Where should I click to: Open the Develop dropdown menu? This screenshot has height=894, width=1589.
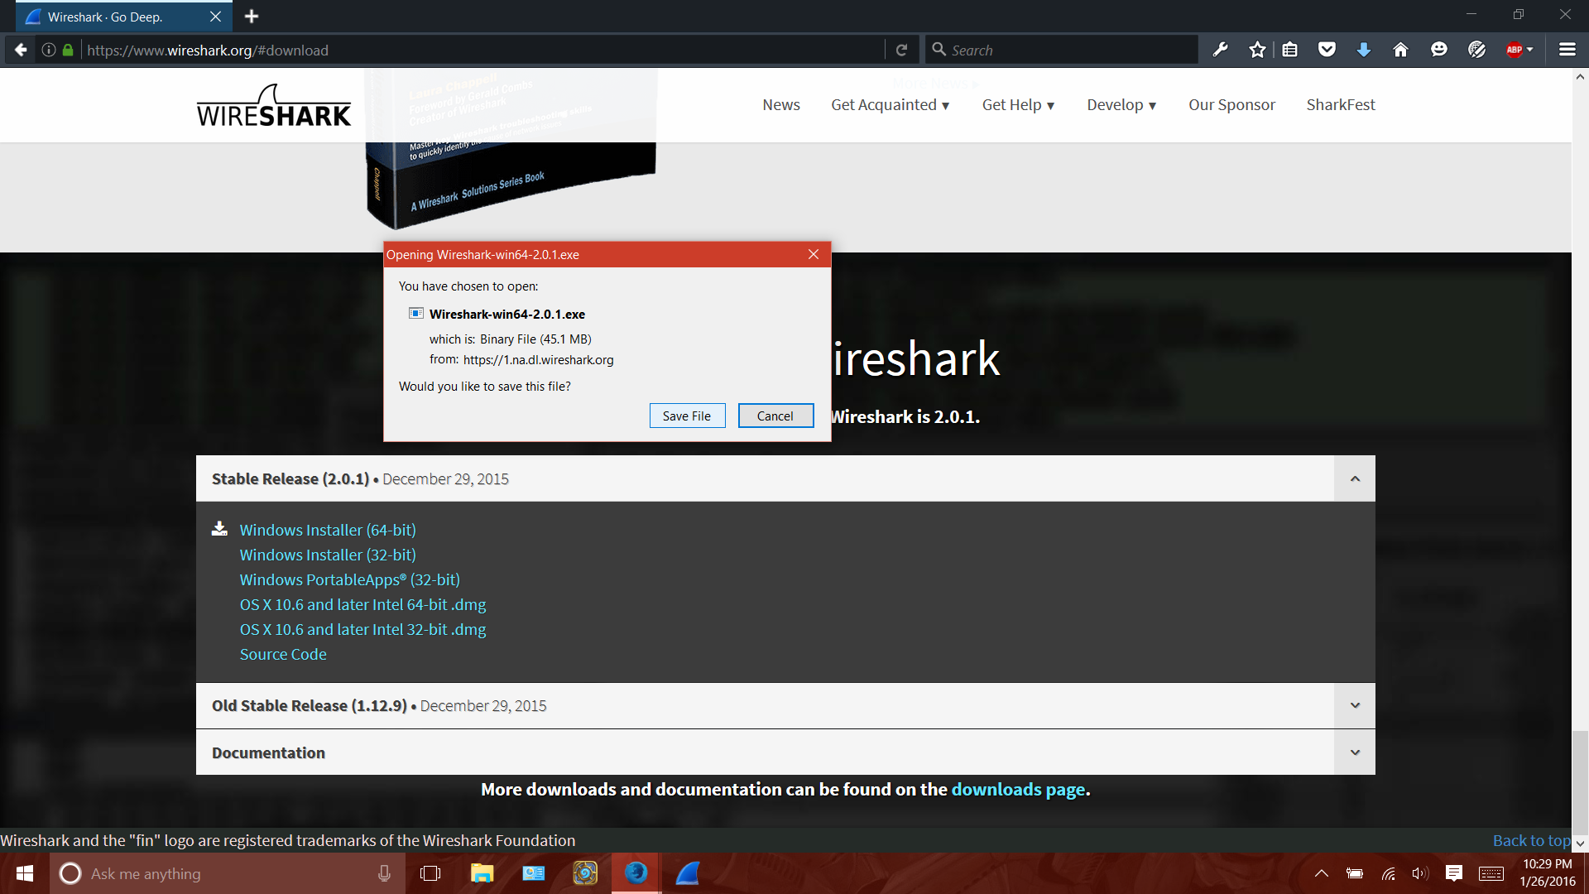[x=1121, y=104]
